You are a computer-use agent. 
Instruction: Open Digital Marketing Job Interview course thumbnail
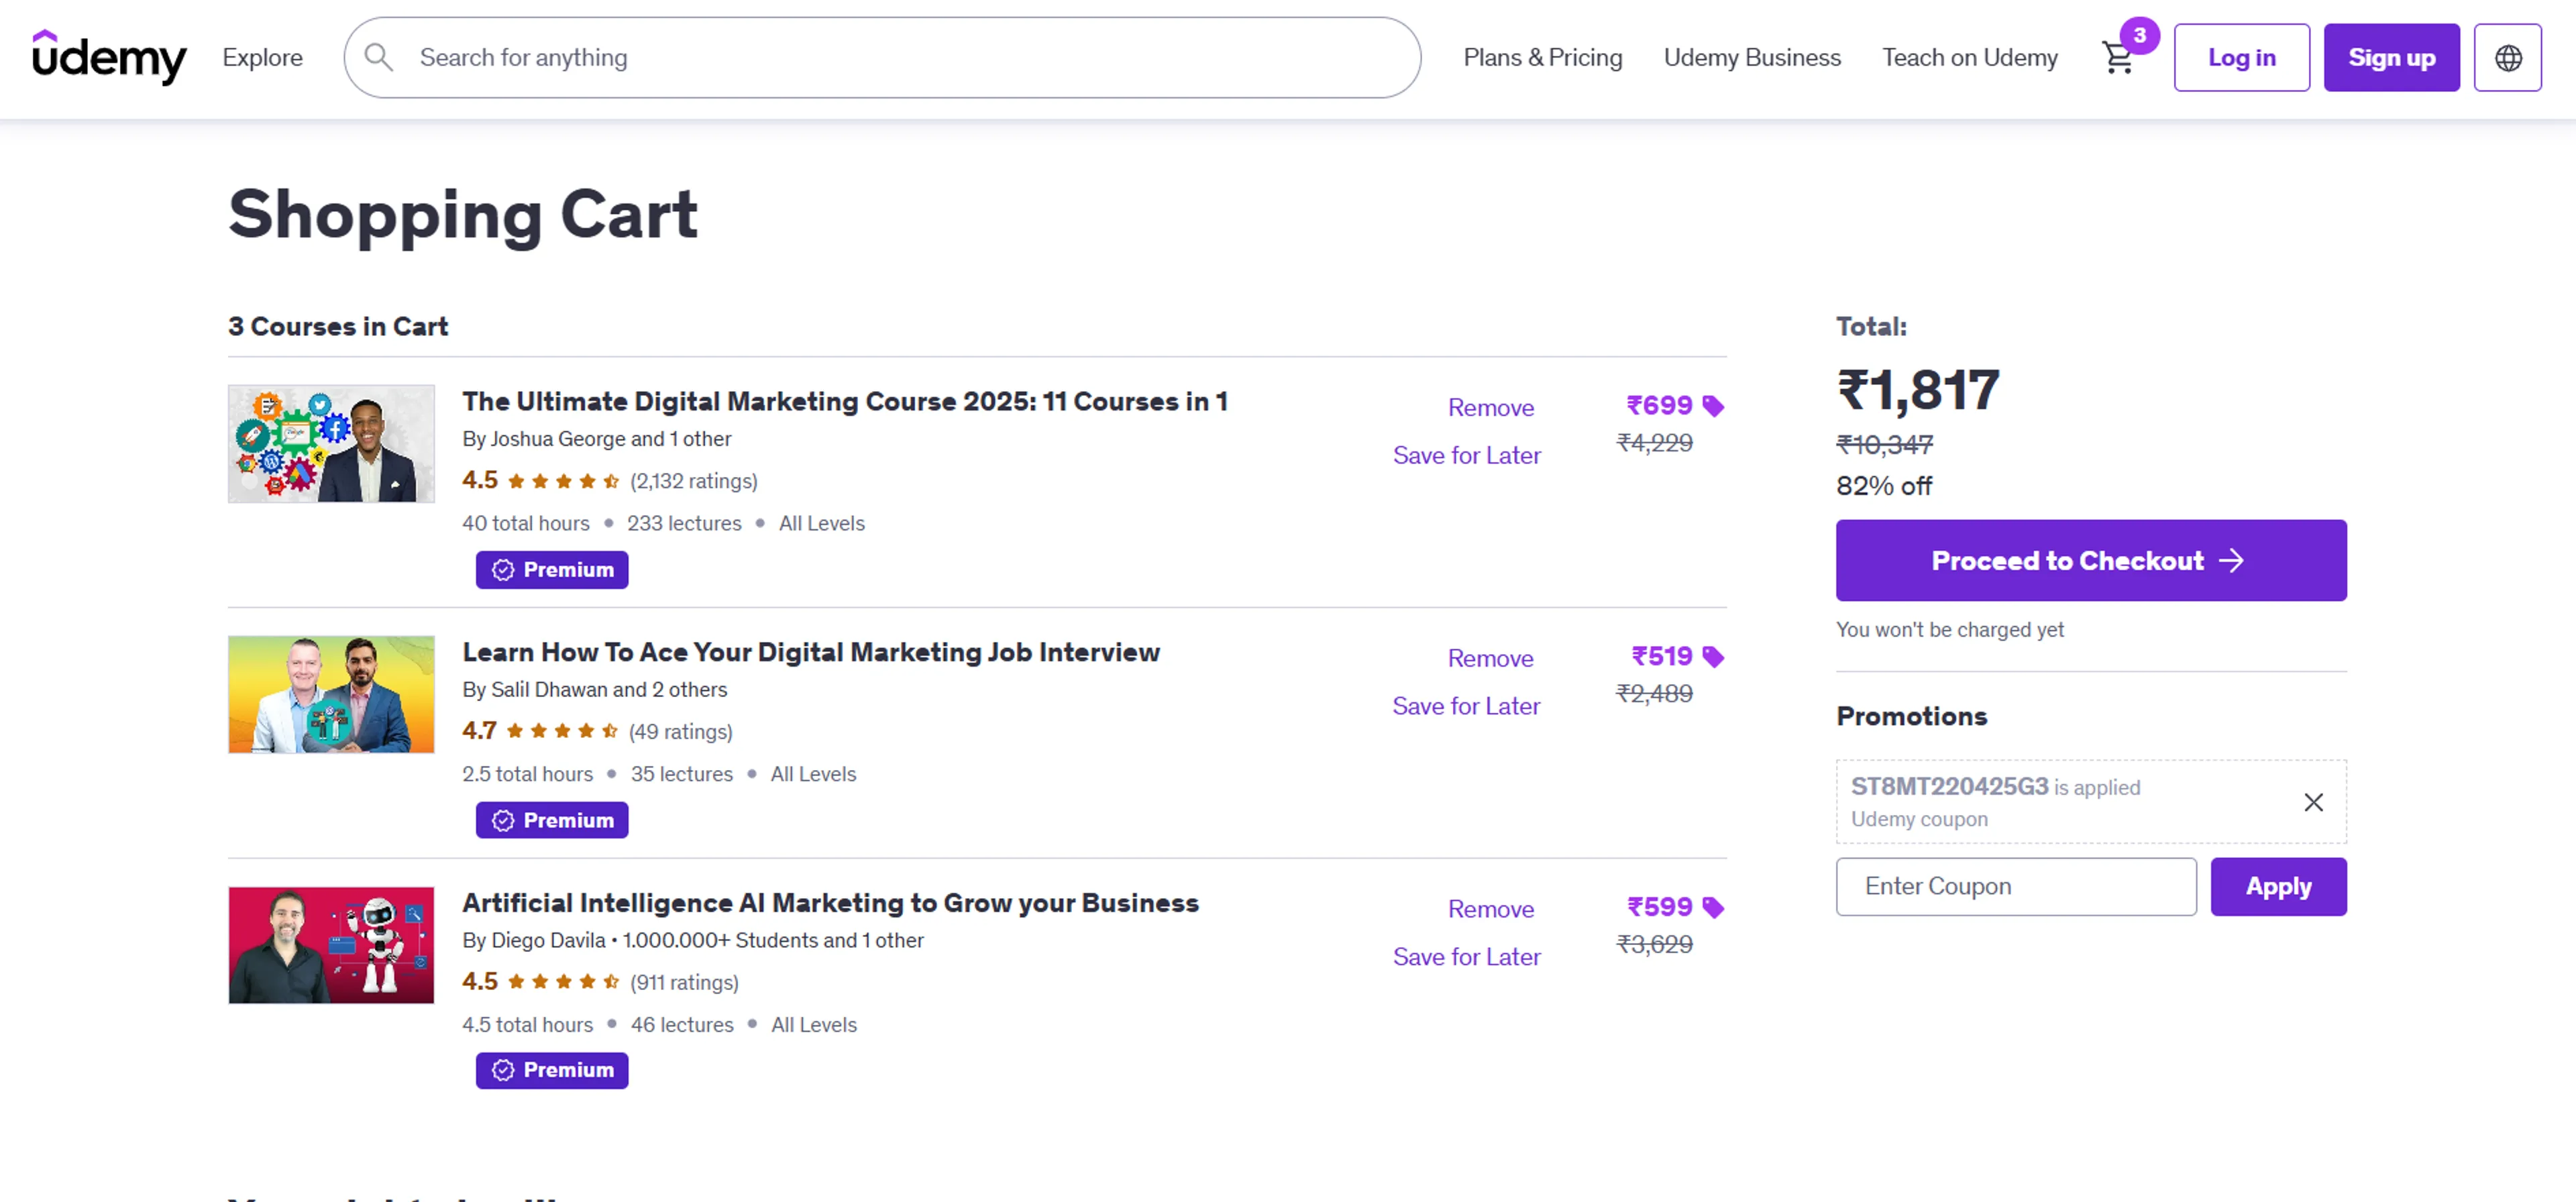pyautogui.click(x=331, y=695)
